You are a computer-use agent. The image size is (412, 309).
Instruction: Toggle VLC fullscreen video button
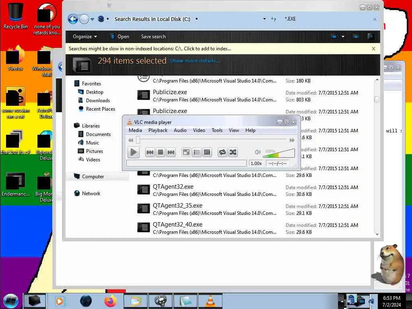tap(186, 152)
